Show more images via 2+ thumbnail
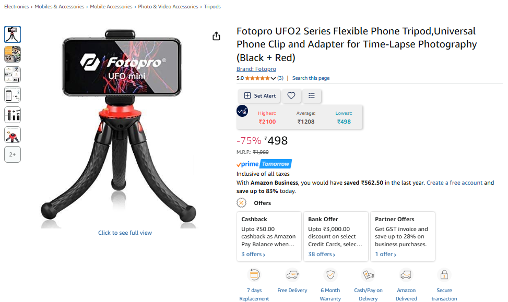The height and width of the screenshot is (302, 508). tap(13, 154)
